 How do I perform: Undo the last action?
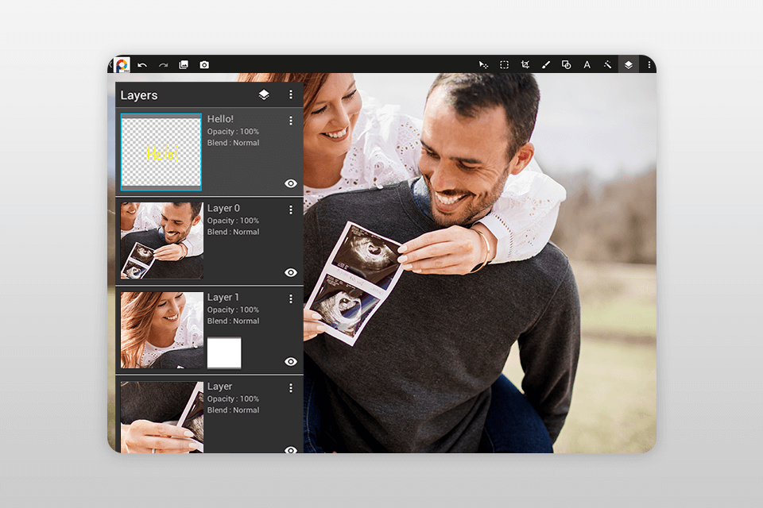tap(142, 65)
